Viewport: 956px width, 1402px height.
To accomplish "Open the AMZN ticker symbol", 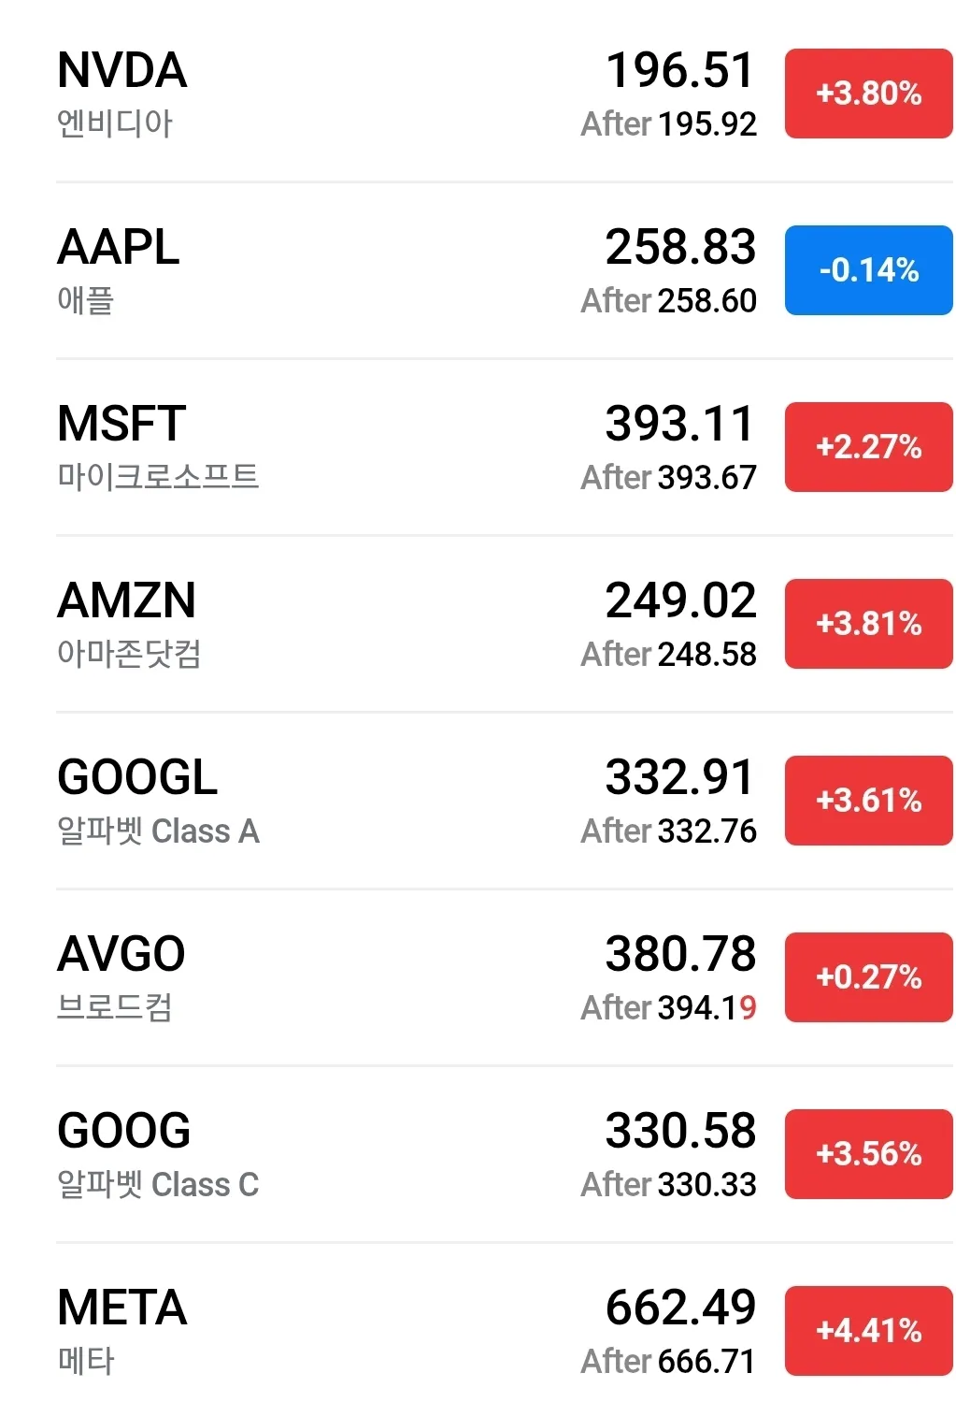I will (x=127, y=601).
